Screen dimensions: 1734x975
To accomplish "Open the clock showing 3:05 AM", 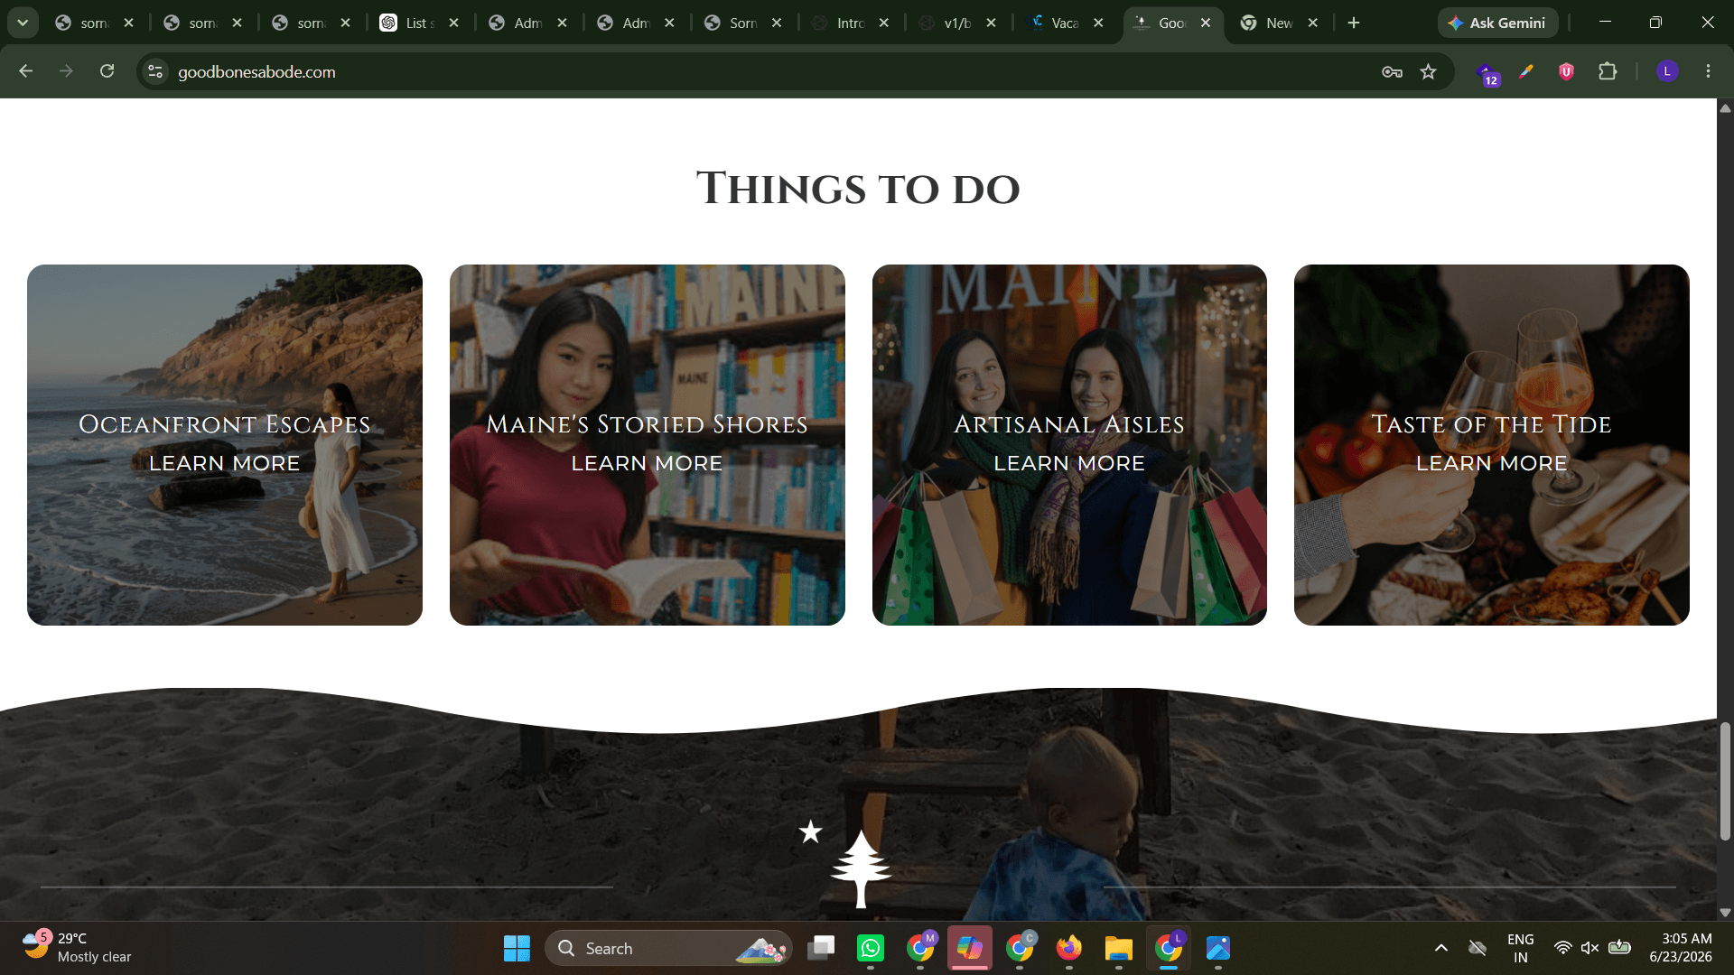I will tap(1681, 948).
